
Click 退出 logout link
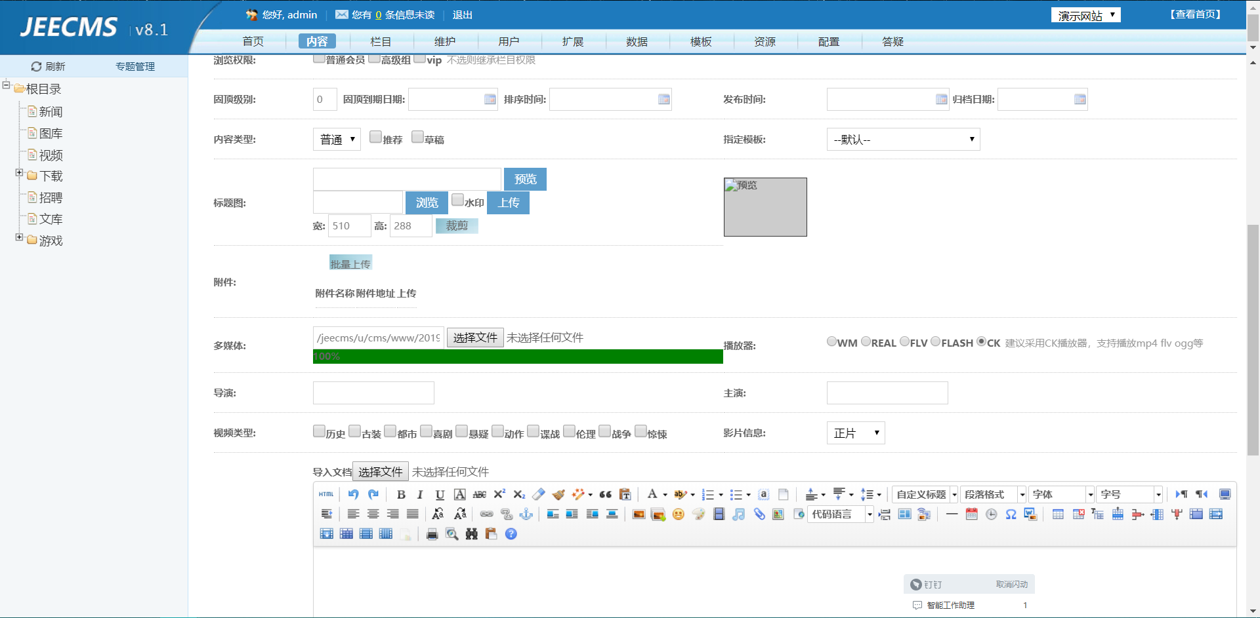tap(462, 15)
